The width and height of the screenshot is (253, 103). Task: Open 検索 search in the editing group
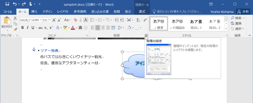coord(238,18)
